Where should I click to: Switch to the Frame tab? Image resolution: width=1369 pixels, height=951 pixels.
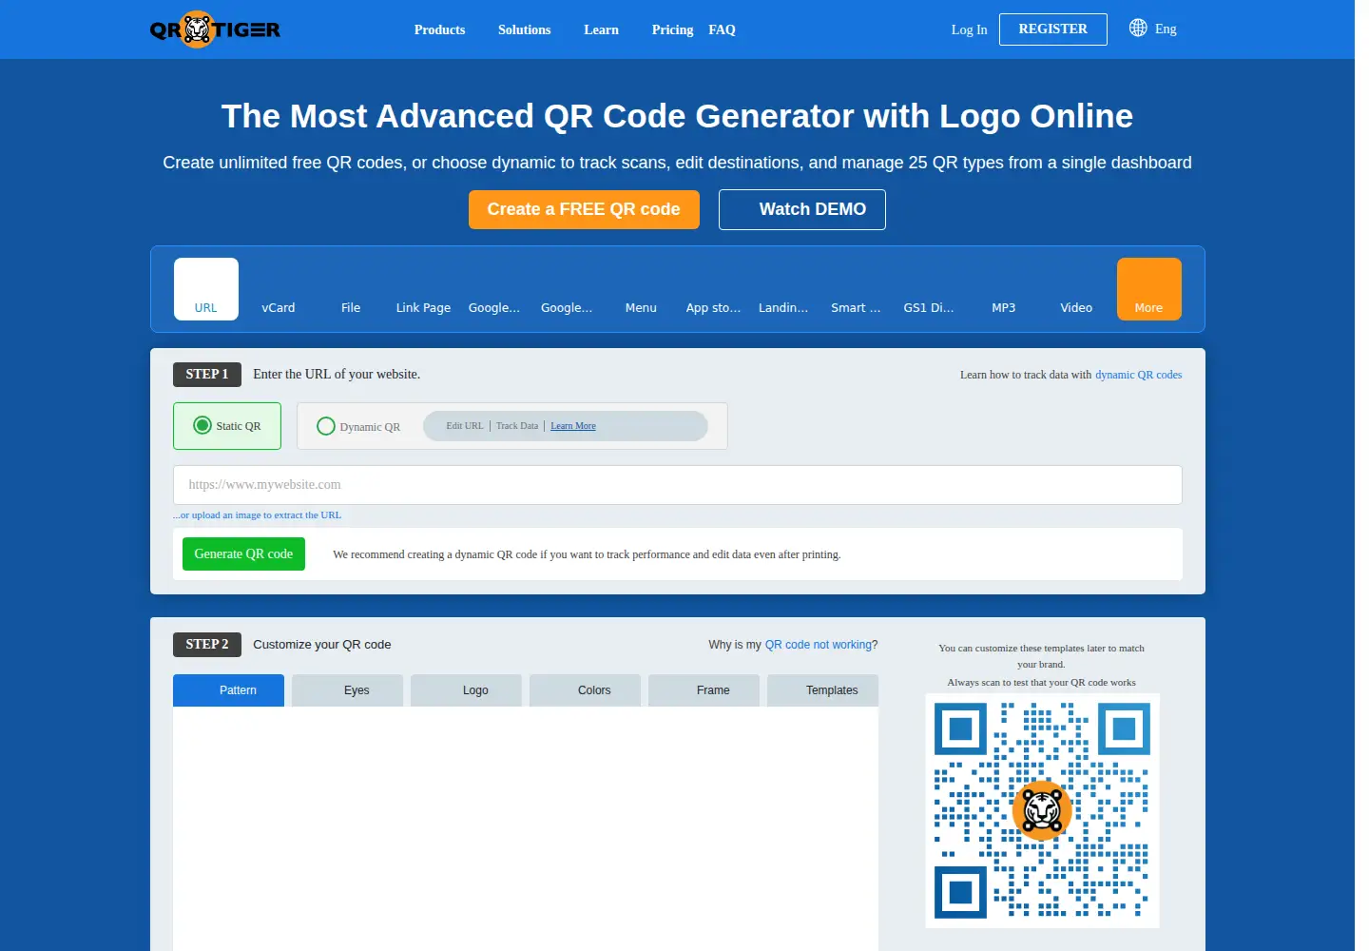click(x=704, y=690)
